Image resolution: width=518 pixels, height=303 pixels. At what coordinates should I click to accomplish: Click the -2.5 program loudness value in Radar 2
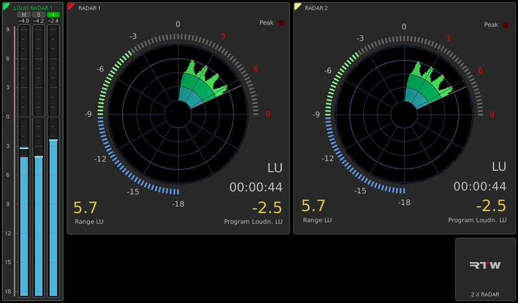coord(491,205)
